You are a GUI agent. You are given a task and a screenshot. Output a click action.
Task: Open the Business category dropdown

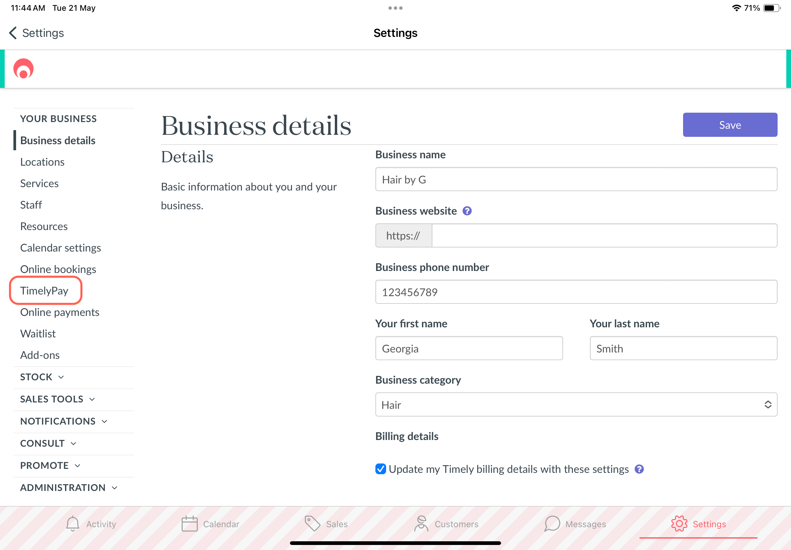point(576,404)
